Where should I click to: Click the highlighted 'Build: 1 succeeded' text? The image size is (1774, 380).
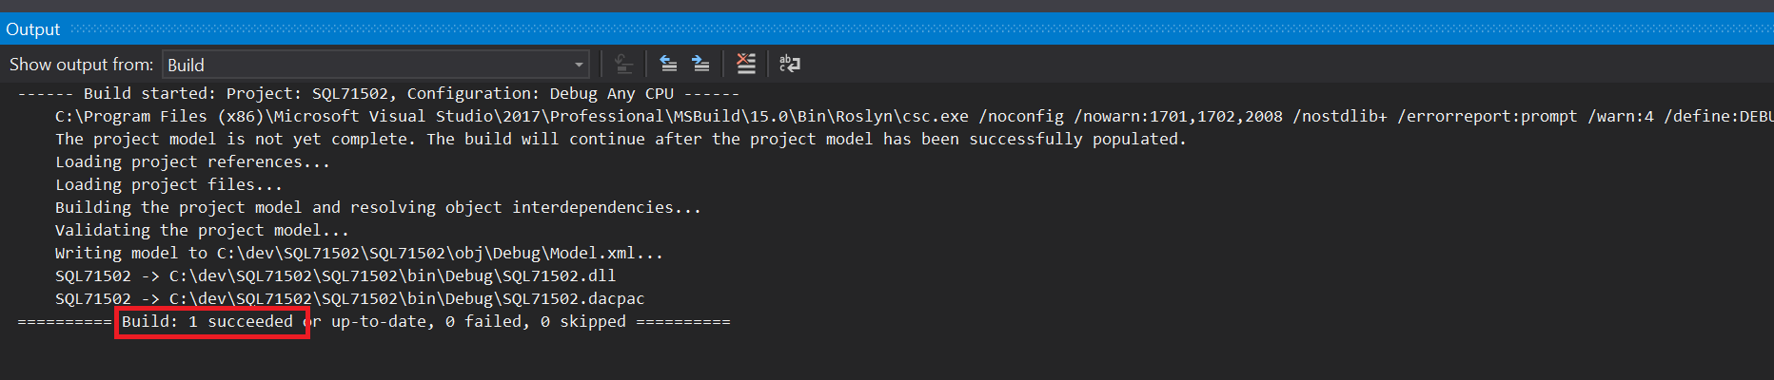point(207,321)
